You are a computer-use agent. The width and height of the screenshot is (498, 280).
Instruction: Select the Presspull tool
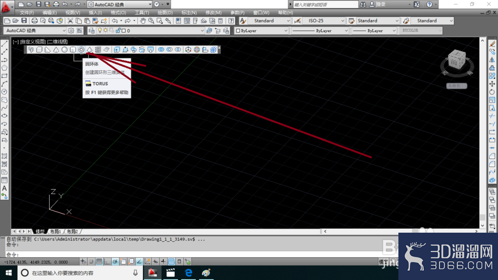click(x=125, y=50)
